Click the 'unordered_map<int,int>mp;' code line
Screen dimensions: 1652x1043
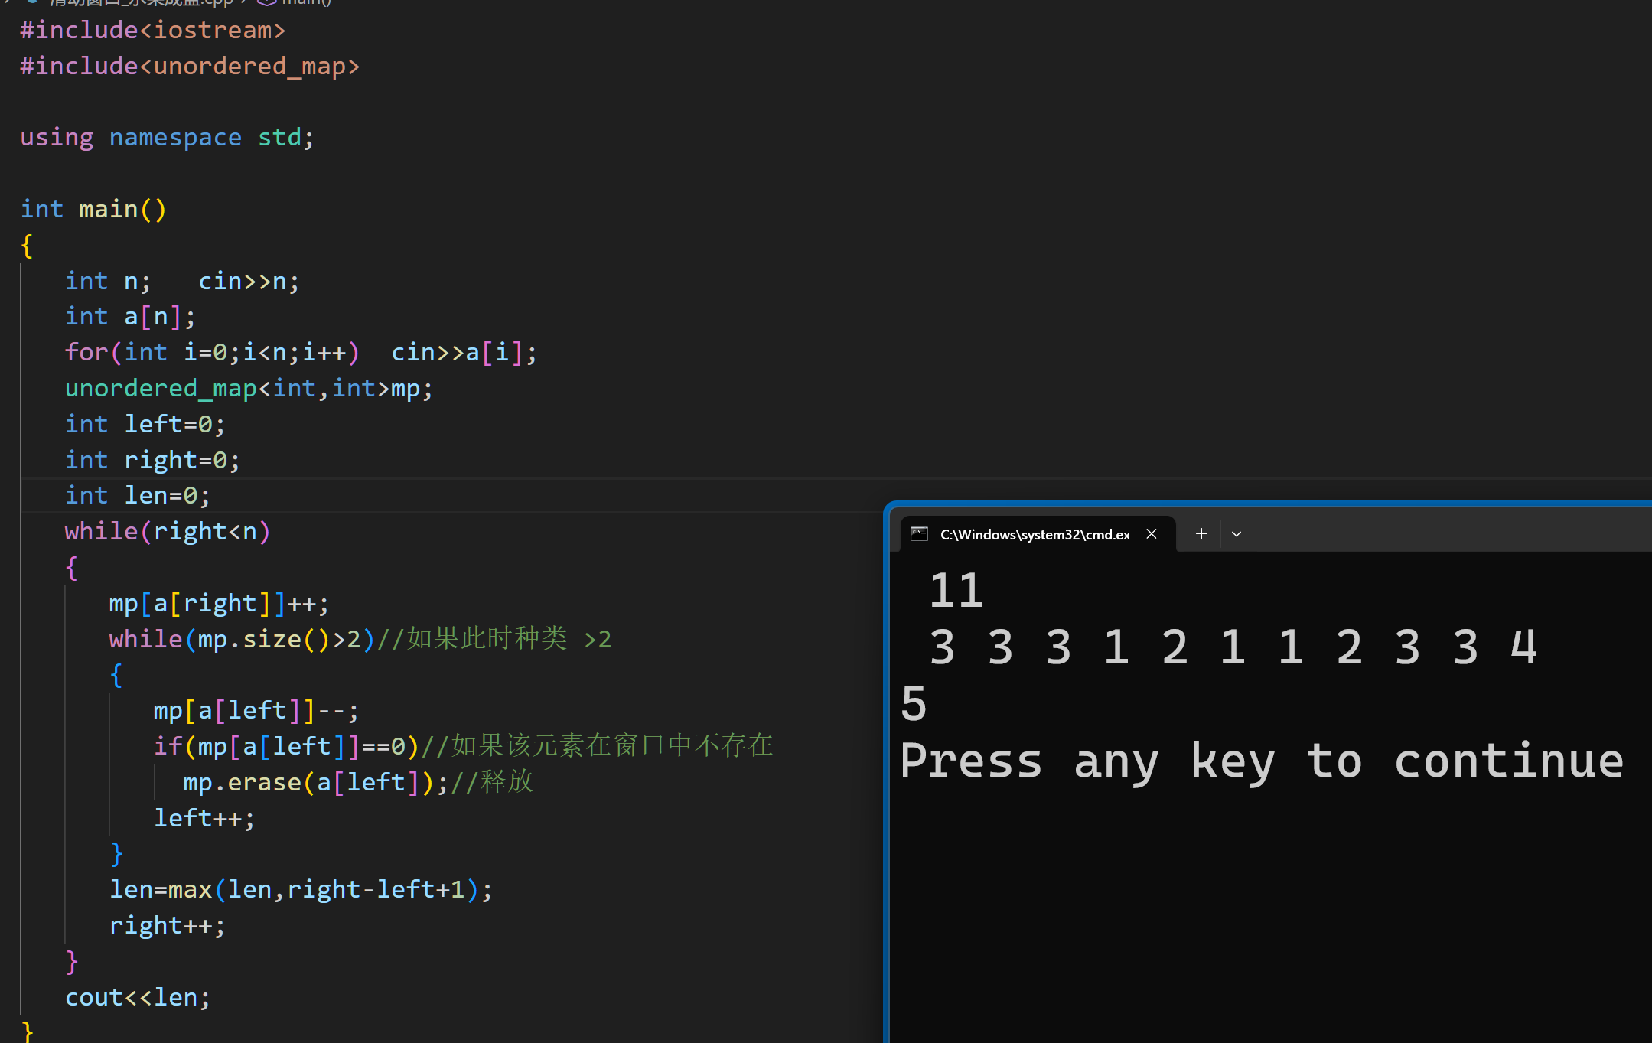249,389
